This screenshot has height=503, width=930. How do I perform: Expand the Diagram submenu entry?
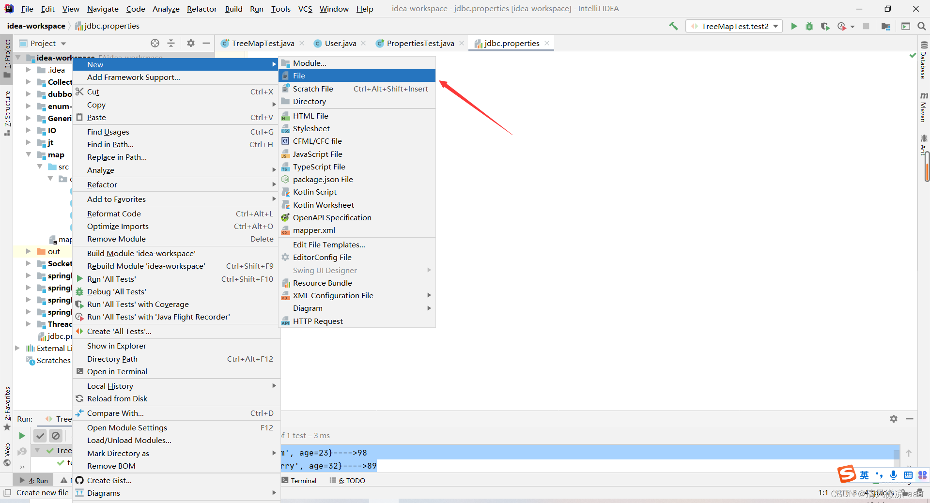coord(357,308)
